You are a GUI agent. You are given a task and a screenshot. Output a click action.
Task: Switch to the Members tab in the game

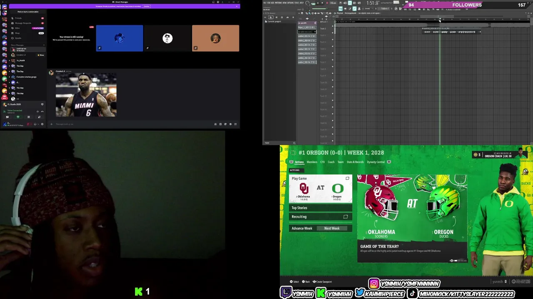click(x=312, y=162)
